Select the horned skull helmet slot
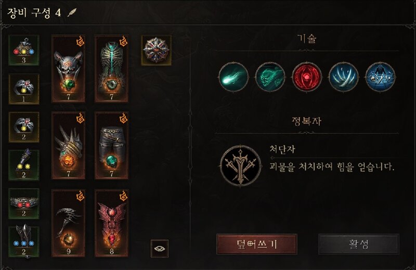 [x=69, y=69]
